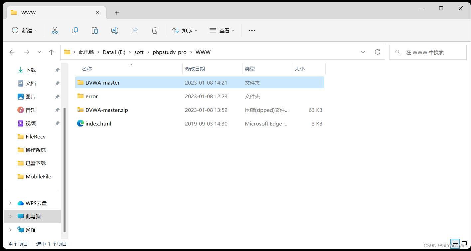Open Pictures (图片) in the sidebar
This screenshot has width=471, height=251.
point(31,97)
